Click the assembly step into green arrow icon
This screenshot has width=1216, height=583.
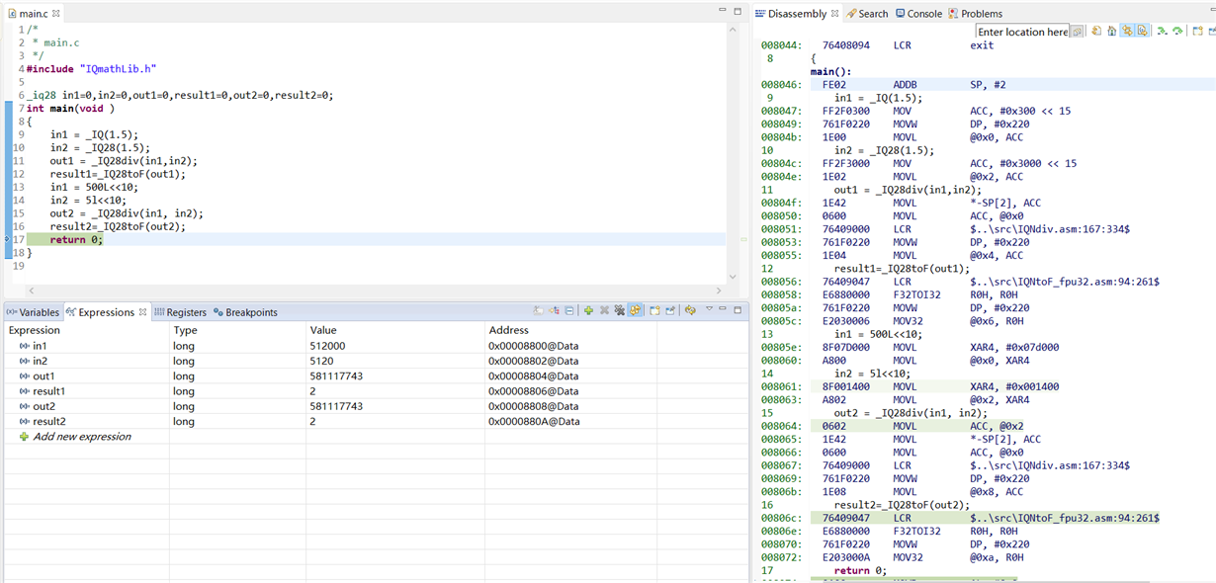click(x=1163, y=32)
